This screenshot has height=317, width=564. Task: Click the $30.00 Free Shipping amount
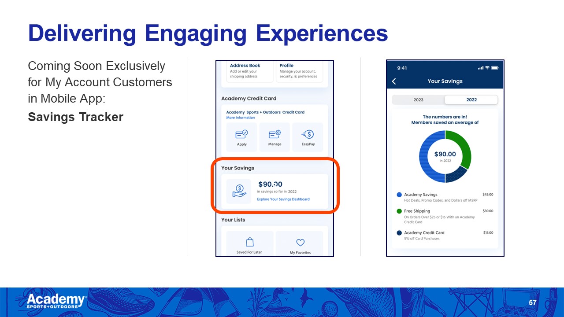tap(488, 211)
